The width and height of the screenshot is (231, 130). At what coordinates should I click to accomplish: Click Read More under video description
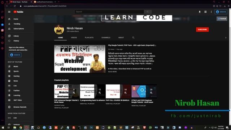(112, 71)
